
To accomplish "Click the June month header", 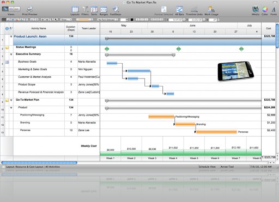I will (x=192, y=26).
